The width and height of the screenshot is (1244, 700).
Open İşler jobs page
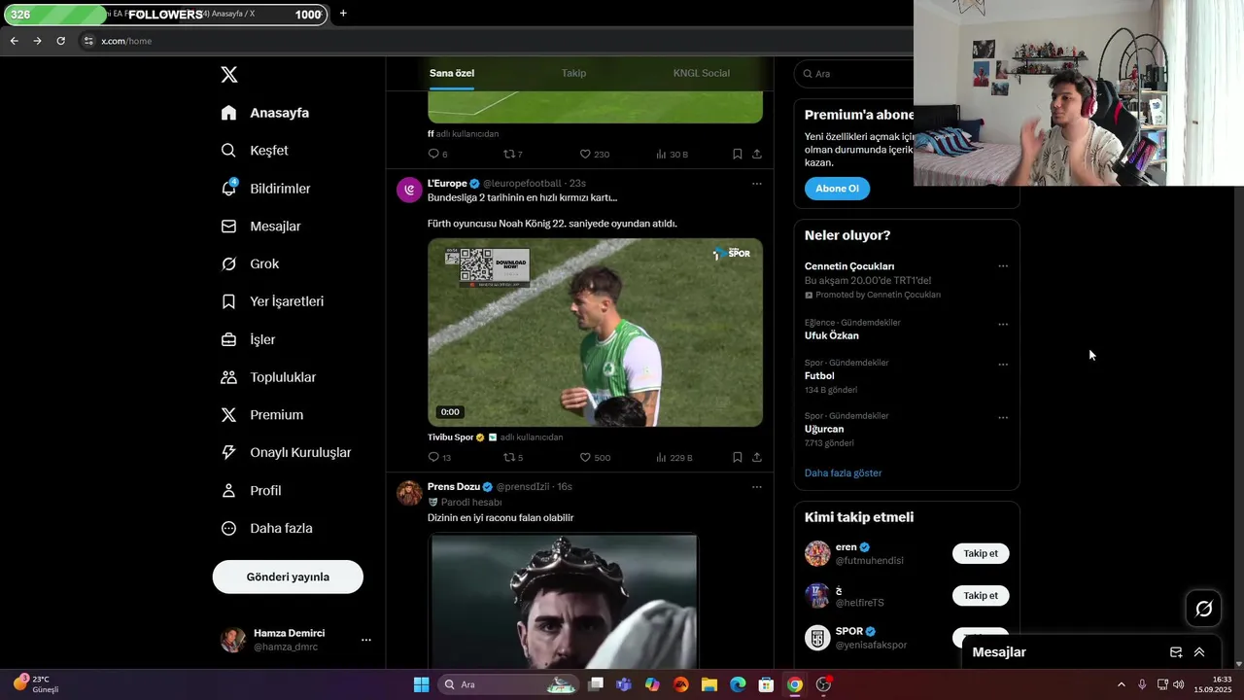[x=248, y=339]
